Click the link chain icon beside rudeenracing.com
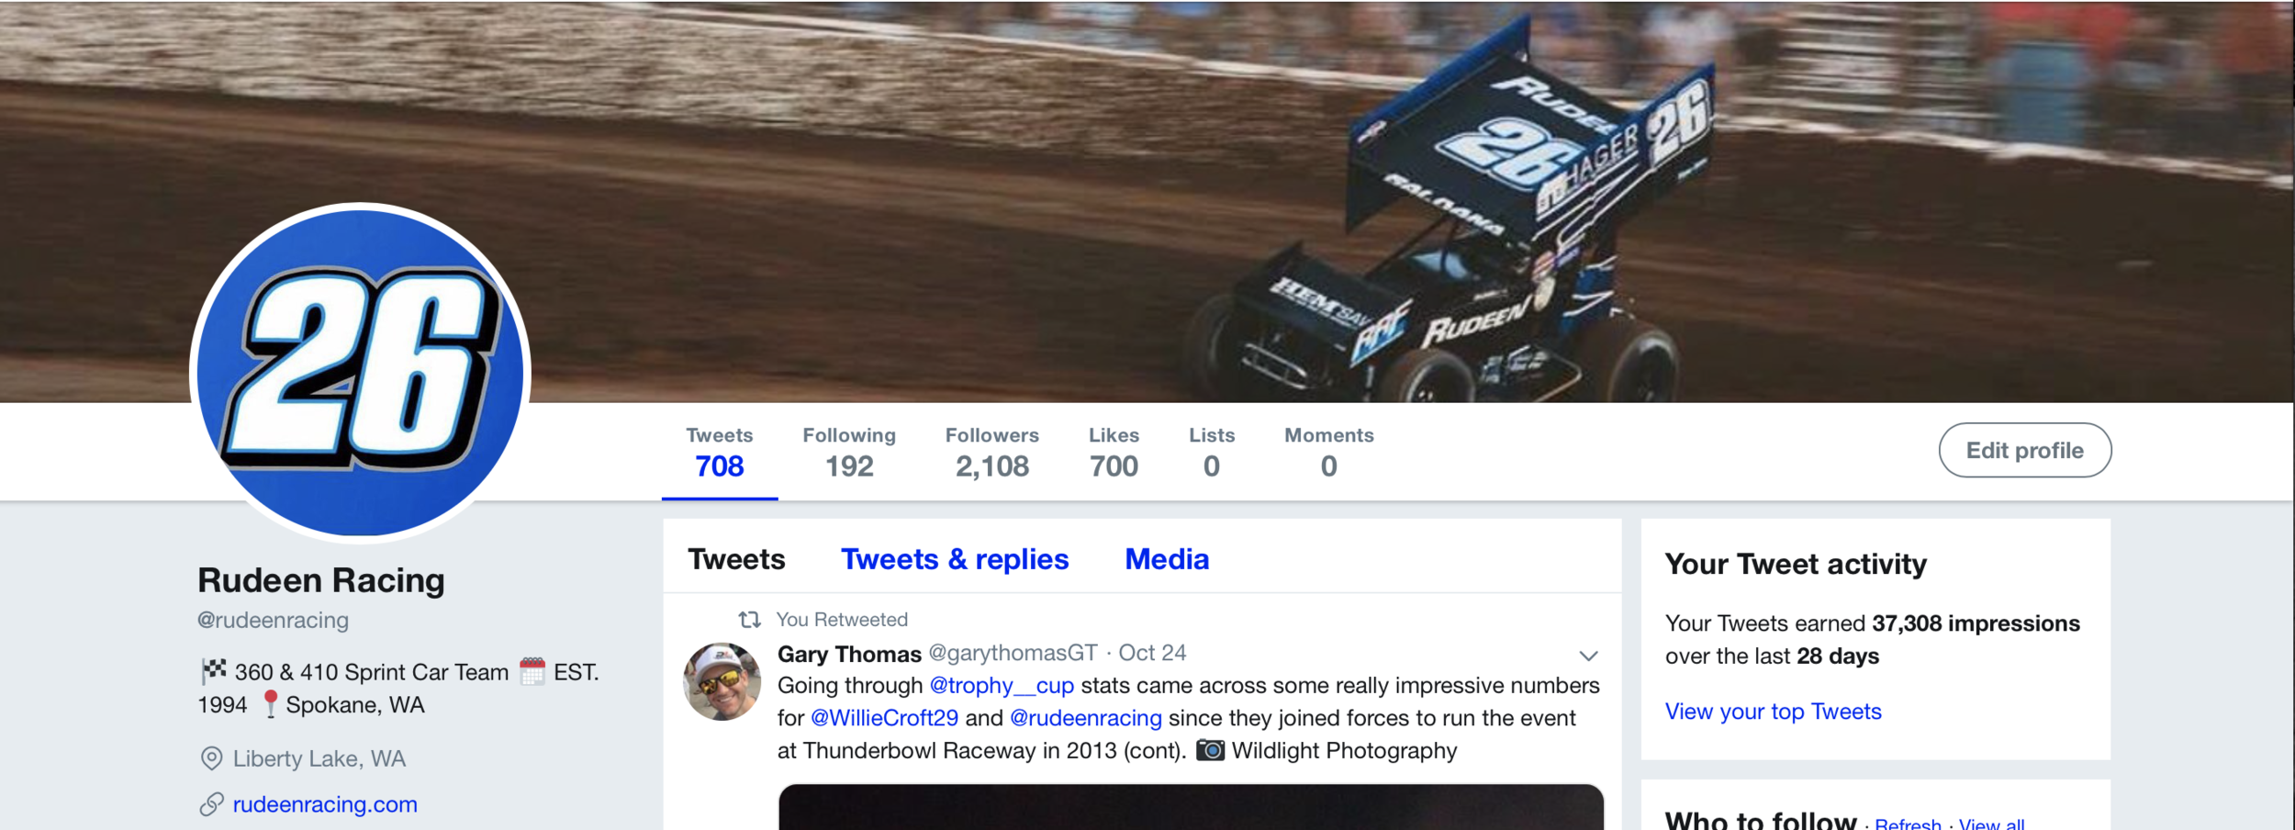 tap(211, 804)
